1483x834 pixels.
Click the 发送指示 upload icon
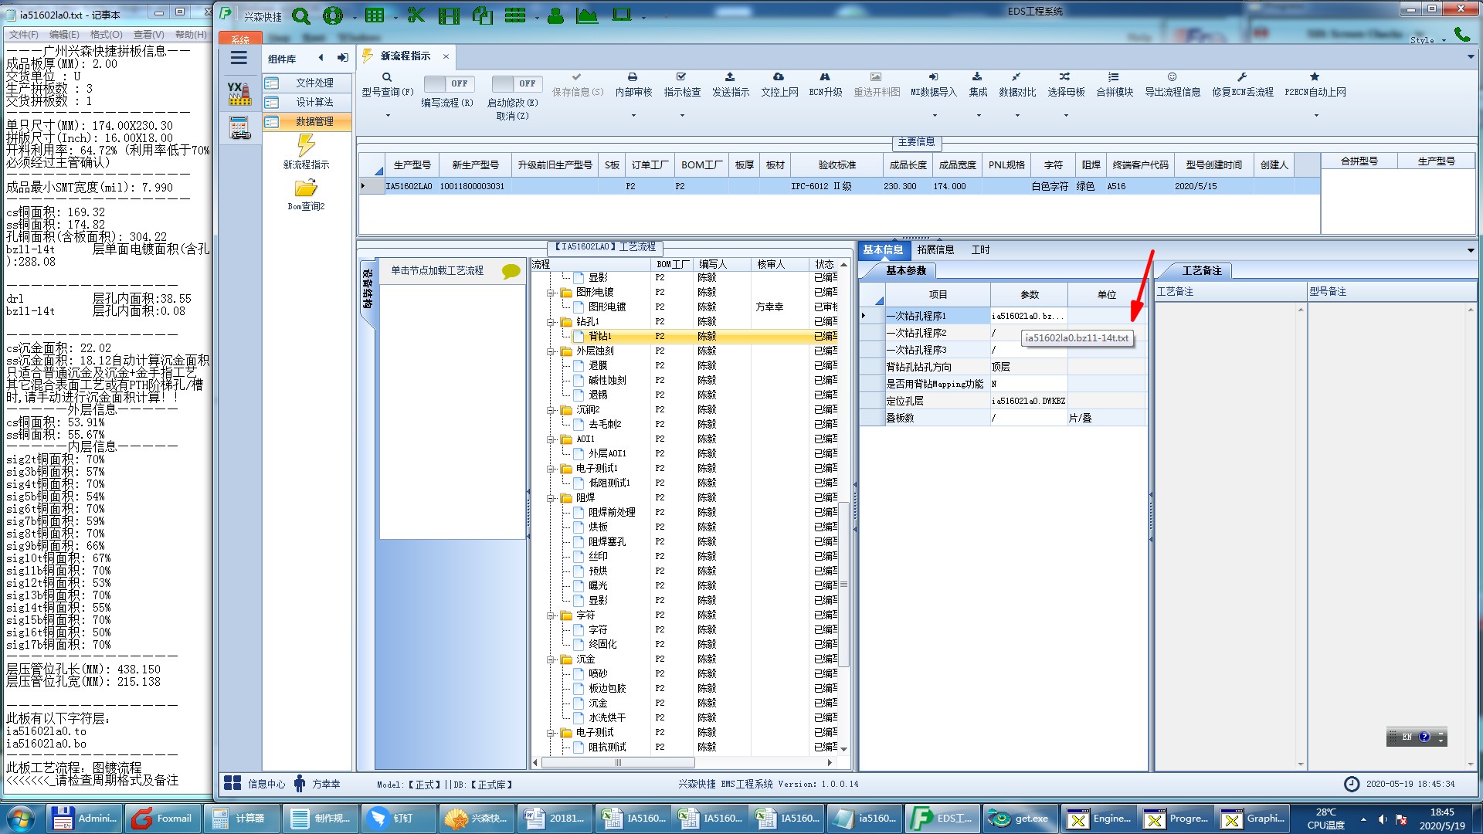coord(729,77)
